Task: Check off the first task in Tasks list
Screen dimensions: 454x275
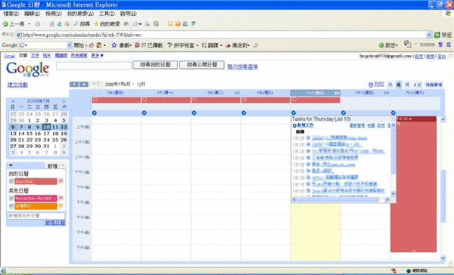Action: coord(309,138)
